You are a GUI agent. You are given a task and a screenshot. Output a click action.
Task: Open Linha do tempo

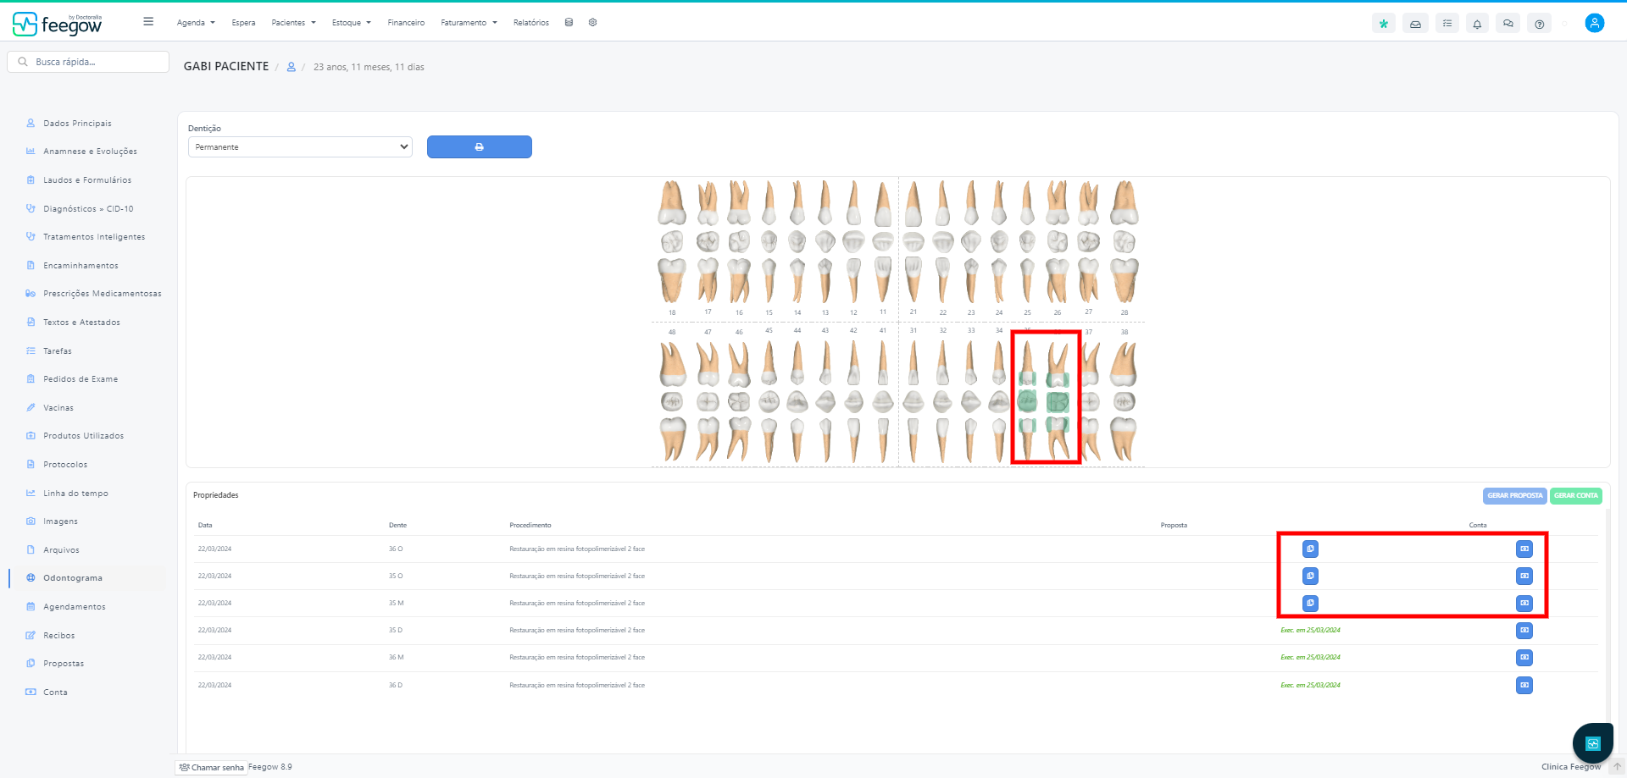pyautogui.click(x=75, y=494)
